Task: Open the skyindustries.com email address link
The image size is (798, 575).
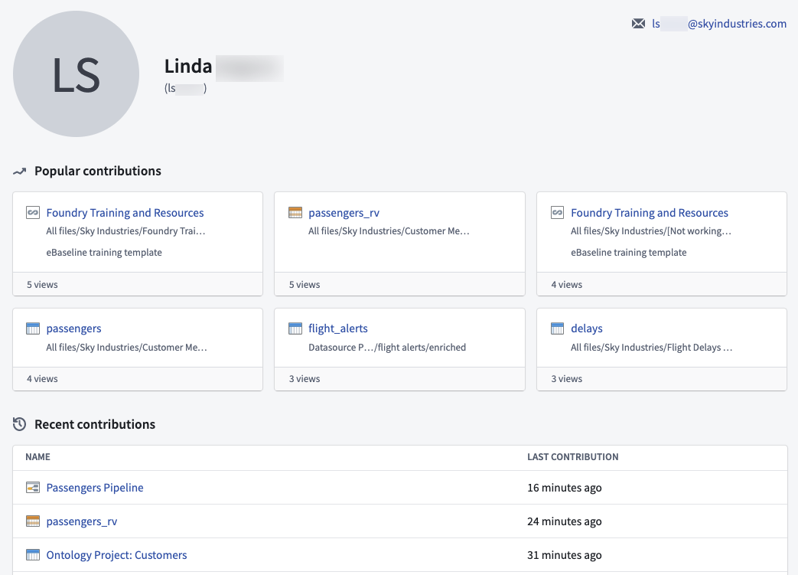Action: pos(719,24)
